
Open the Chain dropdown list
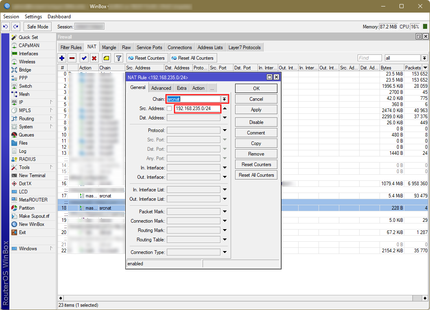pos(224,99)
